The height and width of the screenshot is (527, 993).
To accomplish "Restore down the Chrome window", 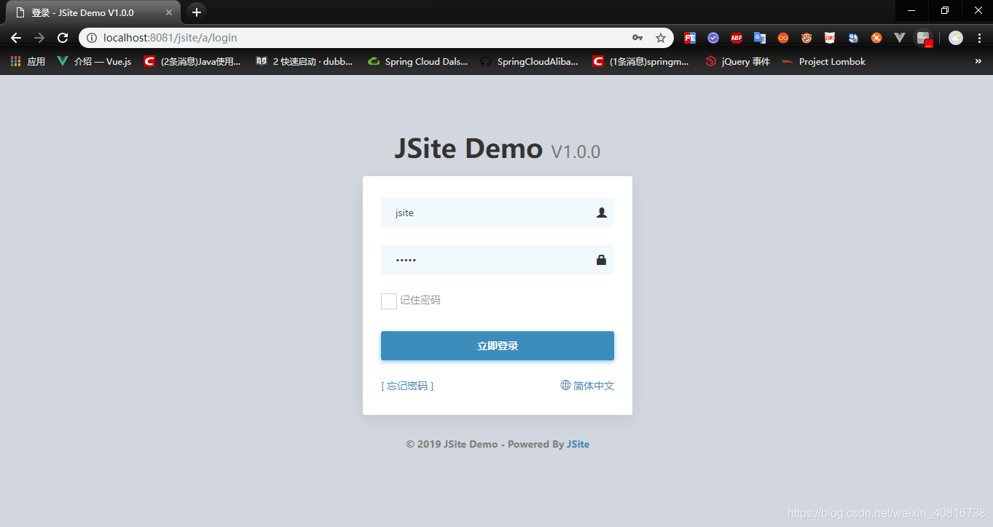I will coord(945,11).
